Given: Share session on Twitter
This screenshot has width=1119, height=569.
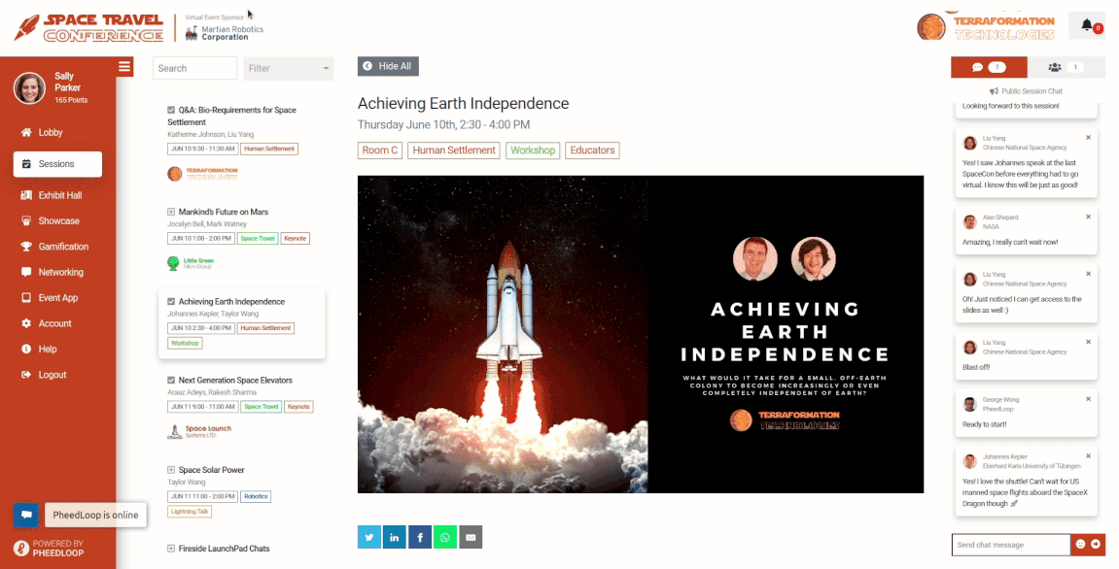Looking at the screenshot, I should point(369,537).
